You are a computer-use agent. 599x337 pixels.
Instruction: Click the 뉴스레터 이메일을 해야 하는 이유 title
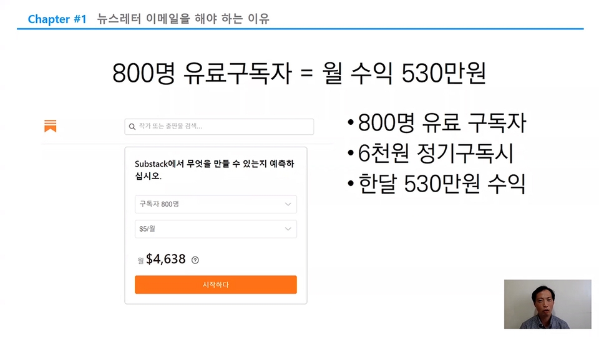point(183,18)
